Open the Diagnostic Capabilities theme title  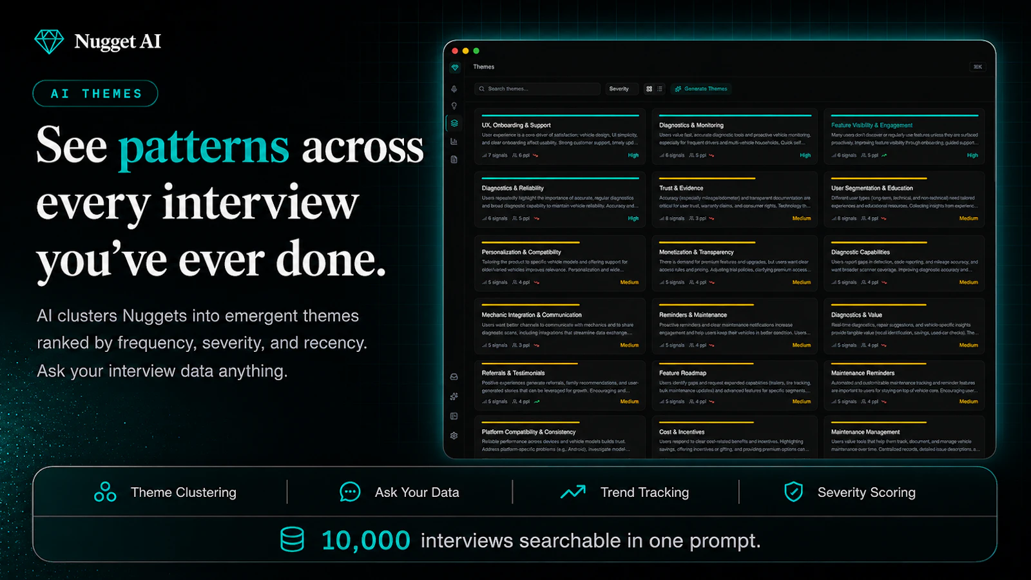point(860,252)
